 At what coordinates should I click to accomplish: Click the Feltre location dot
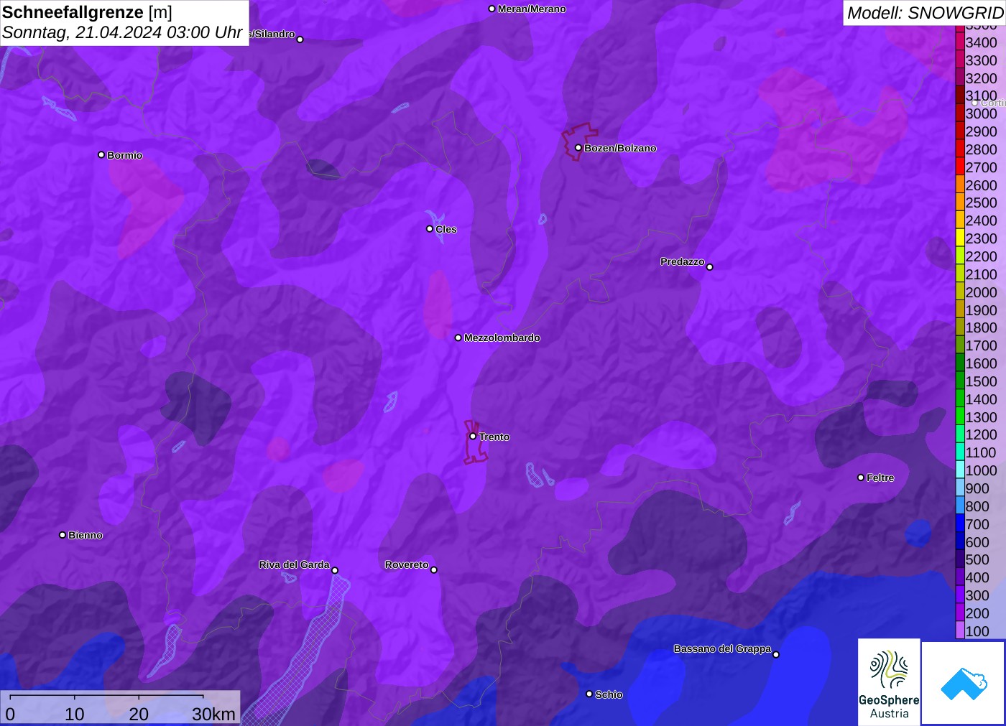(861, 478)
